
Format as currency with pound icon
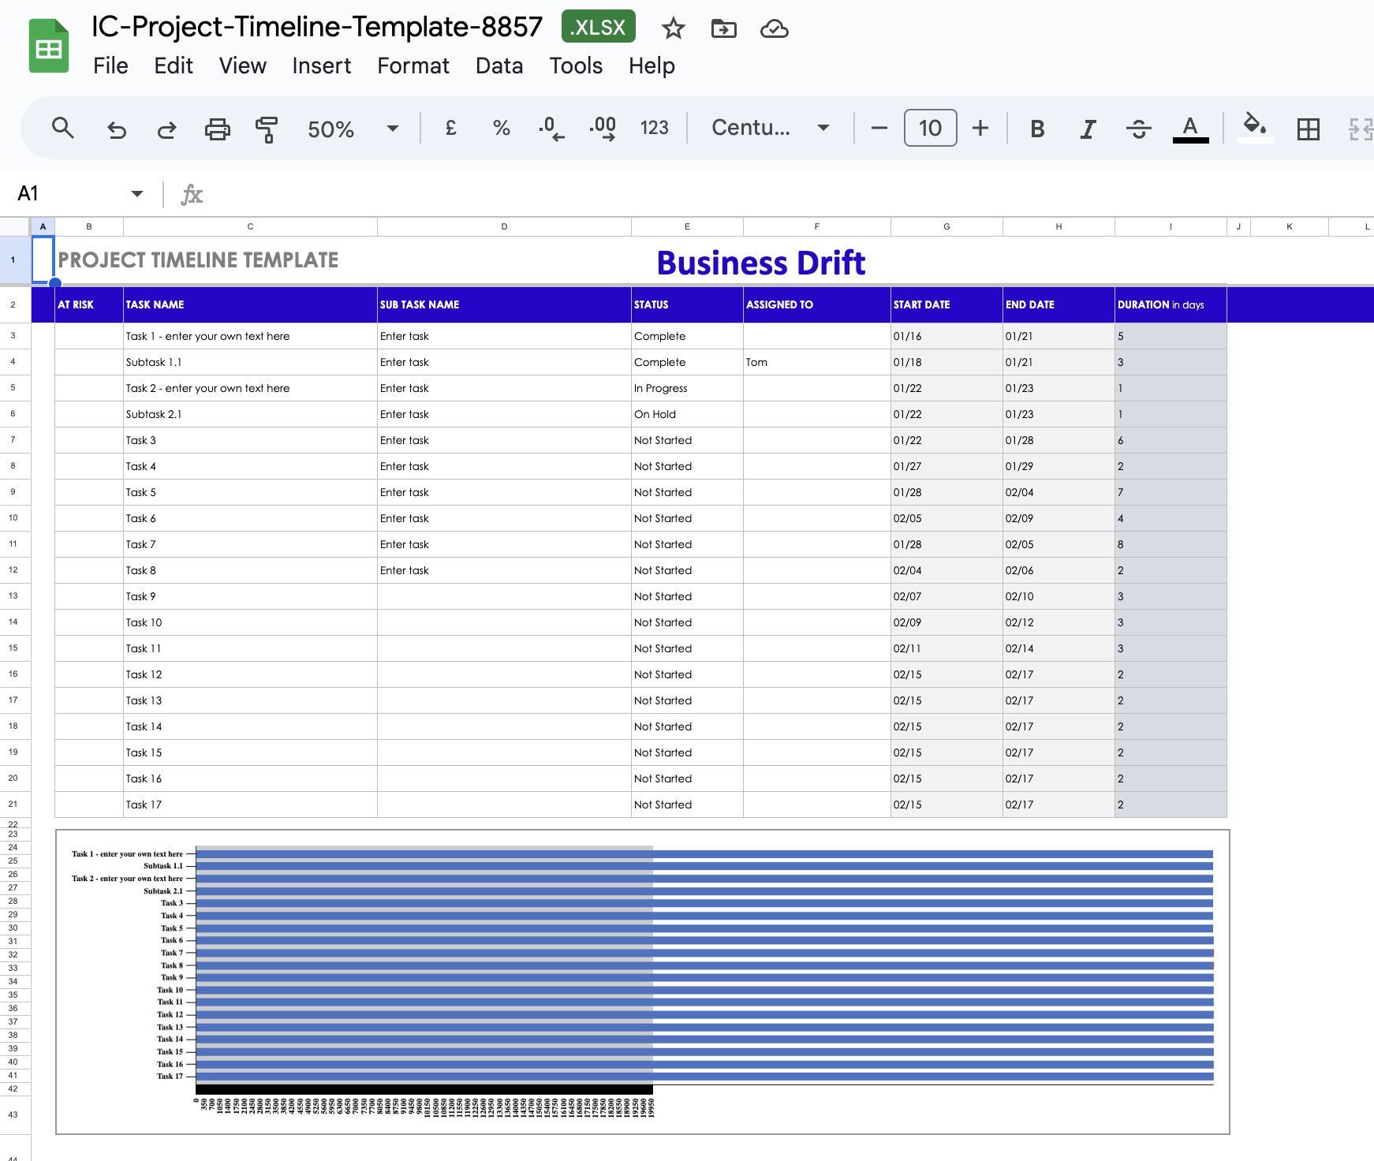click(451, 128)
